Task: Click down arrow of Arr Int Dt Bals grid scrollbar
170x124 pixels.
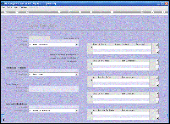Action: 157,86
